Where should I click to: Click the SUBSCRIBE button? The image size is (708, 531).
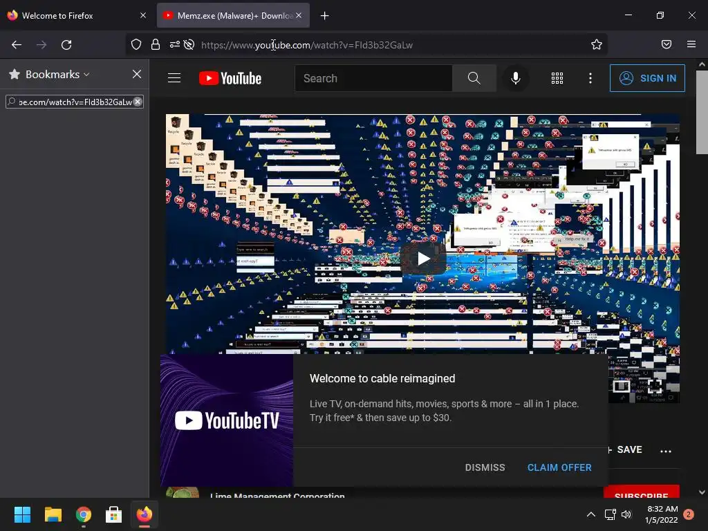(x=642, y=492)
